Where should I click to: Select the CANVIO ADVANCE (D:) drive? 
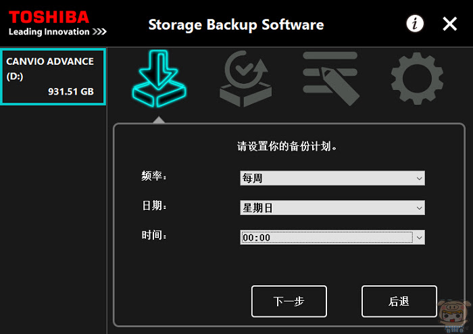(x=53, y=76)
